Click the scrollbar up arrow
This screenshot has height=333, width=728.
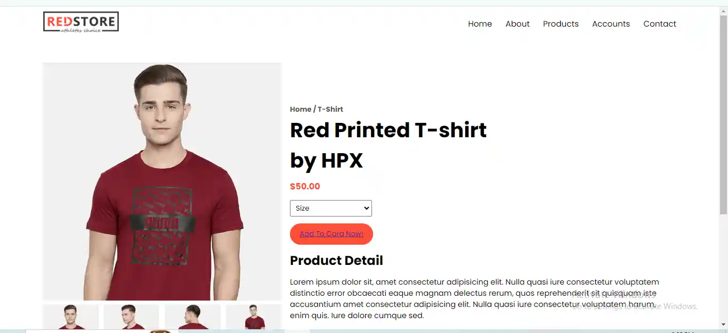(x=723, y=10)
